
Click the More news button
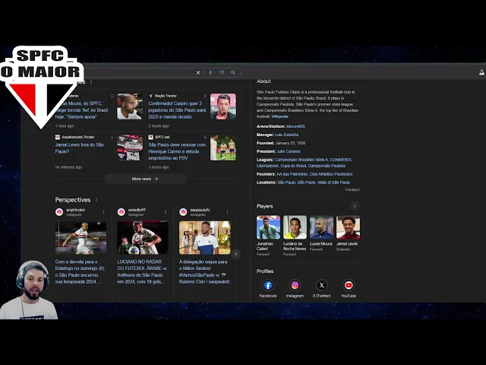145,179
